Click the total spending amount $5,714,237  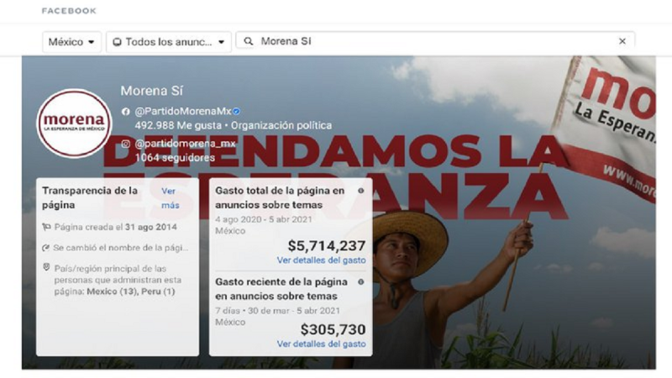(327, 245)
